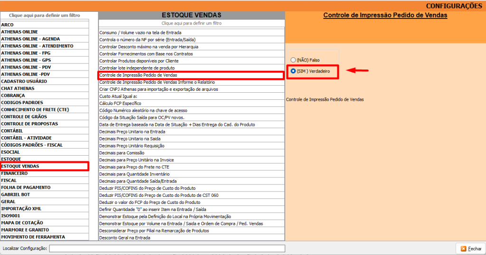Select Controlar lote independente de produto
This screenshot has height=255, width=486.
192,68
